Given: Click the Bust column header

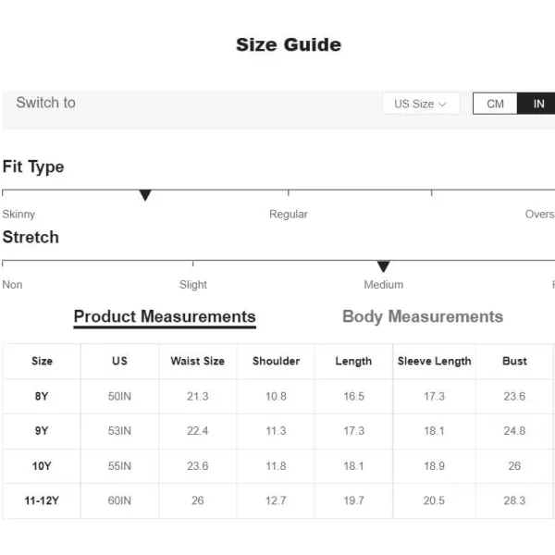Looking at the screenshot, I should click(x=514, y=361).
